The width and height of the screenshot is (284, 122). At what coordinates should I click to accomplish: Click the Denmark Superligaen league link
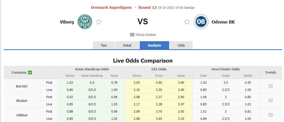pos(111,7)
